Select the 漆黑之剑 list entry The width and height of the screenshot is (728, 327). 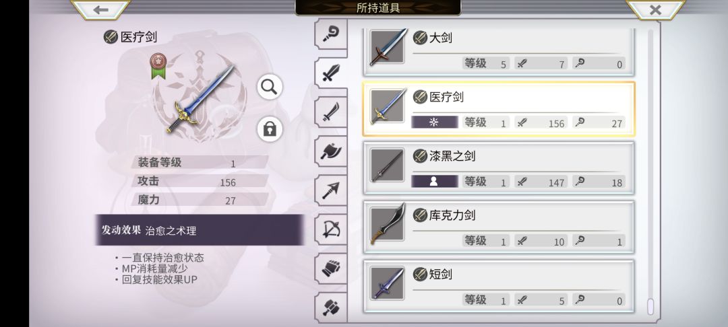click(499, 168)
